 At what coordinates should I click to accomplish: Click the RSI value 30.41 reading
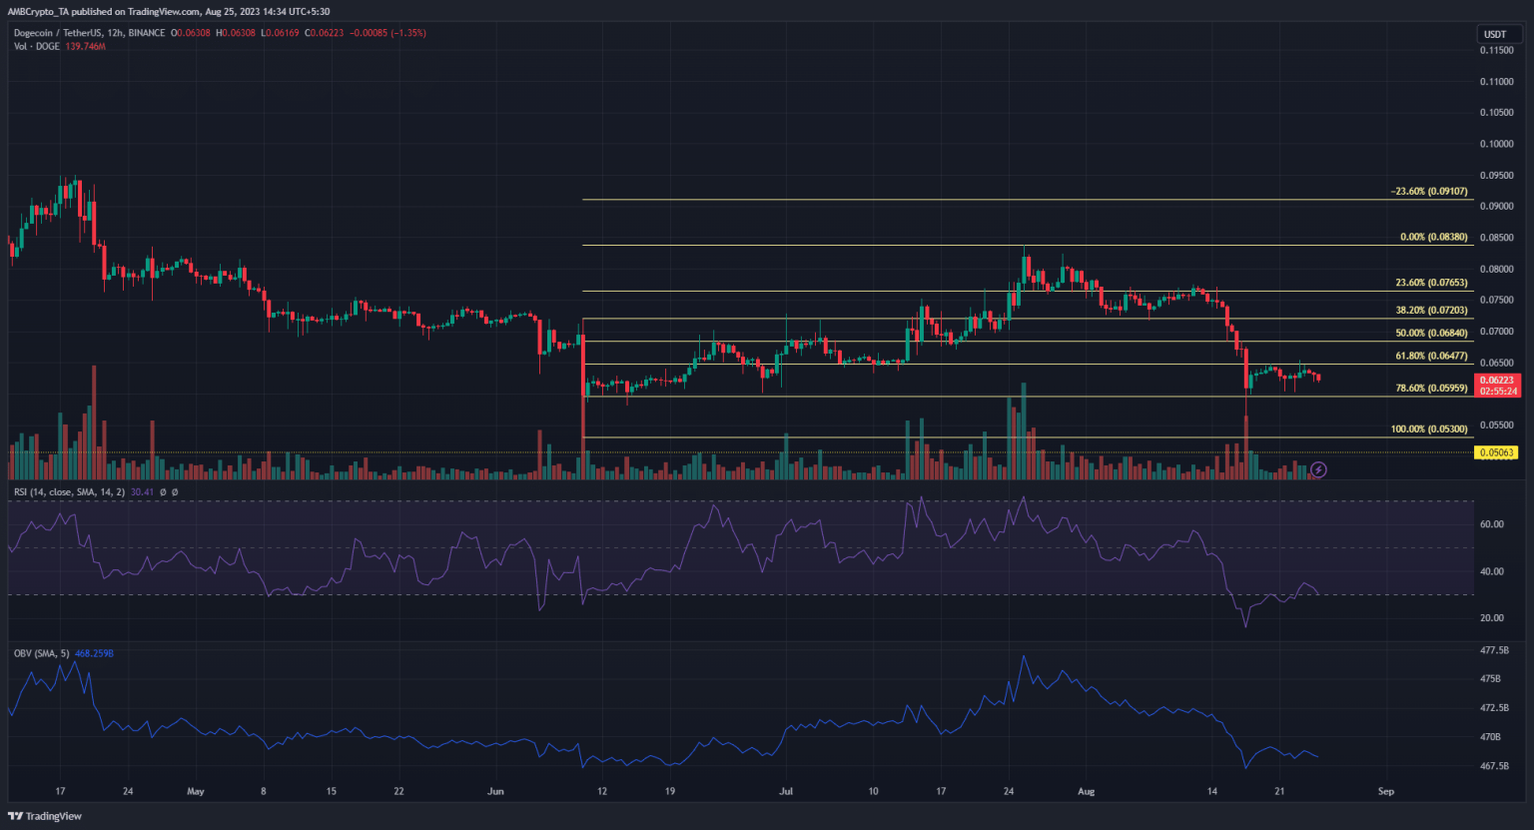click(x=143, y=492)
